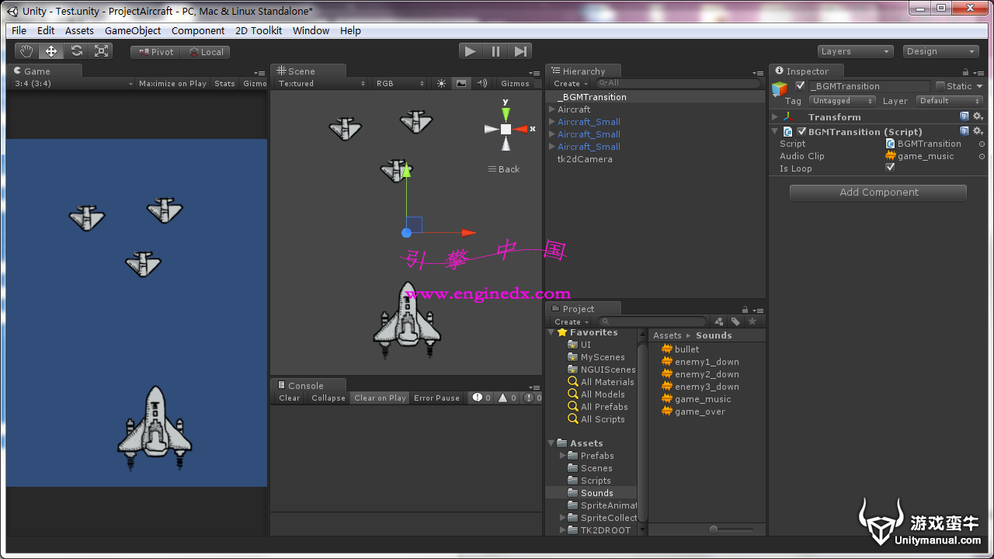Open the Layer dropdown showing Default
The image size is (994, 559).
(x=950, y=101)
